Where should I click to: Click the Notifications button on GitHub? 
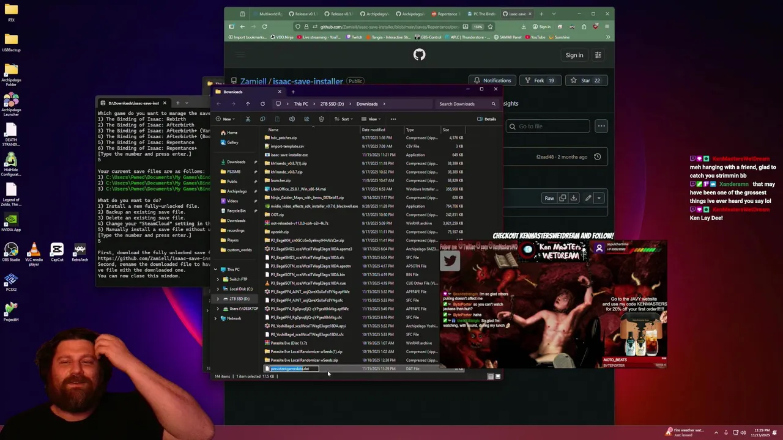(x=492, y=81)
